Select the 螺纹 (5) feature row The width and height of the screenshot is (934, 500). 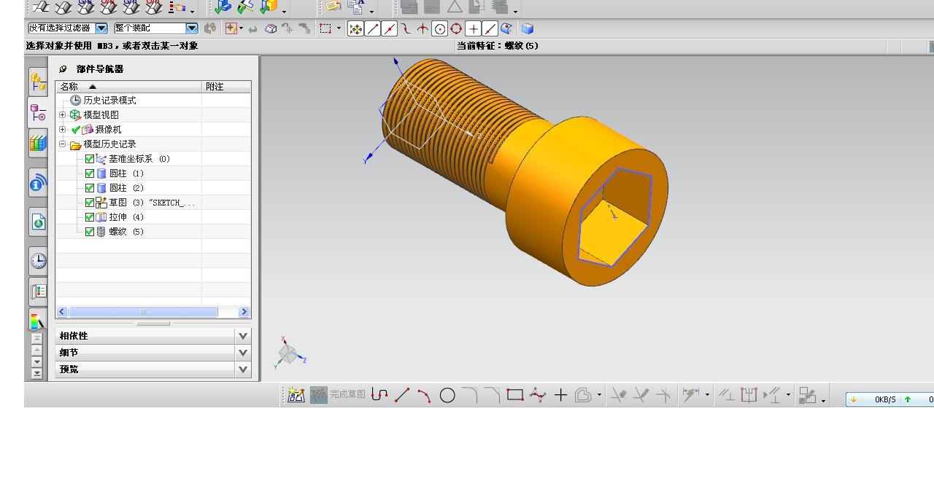[x=153, y=232]
